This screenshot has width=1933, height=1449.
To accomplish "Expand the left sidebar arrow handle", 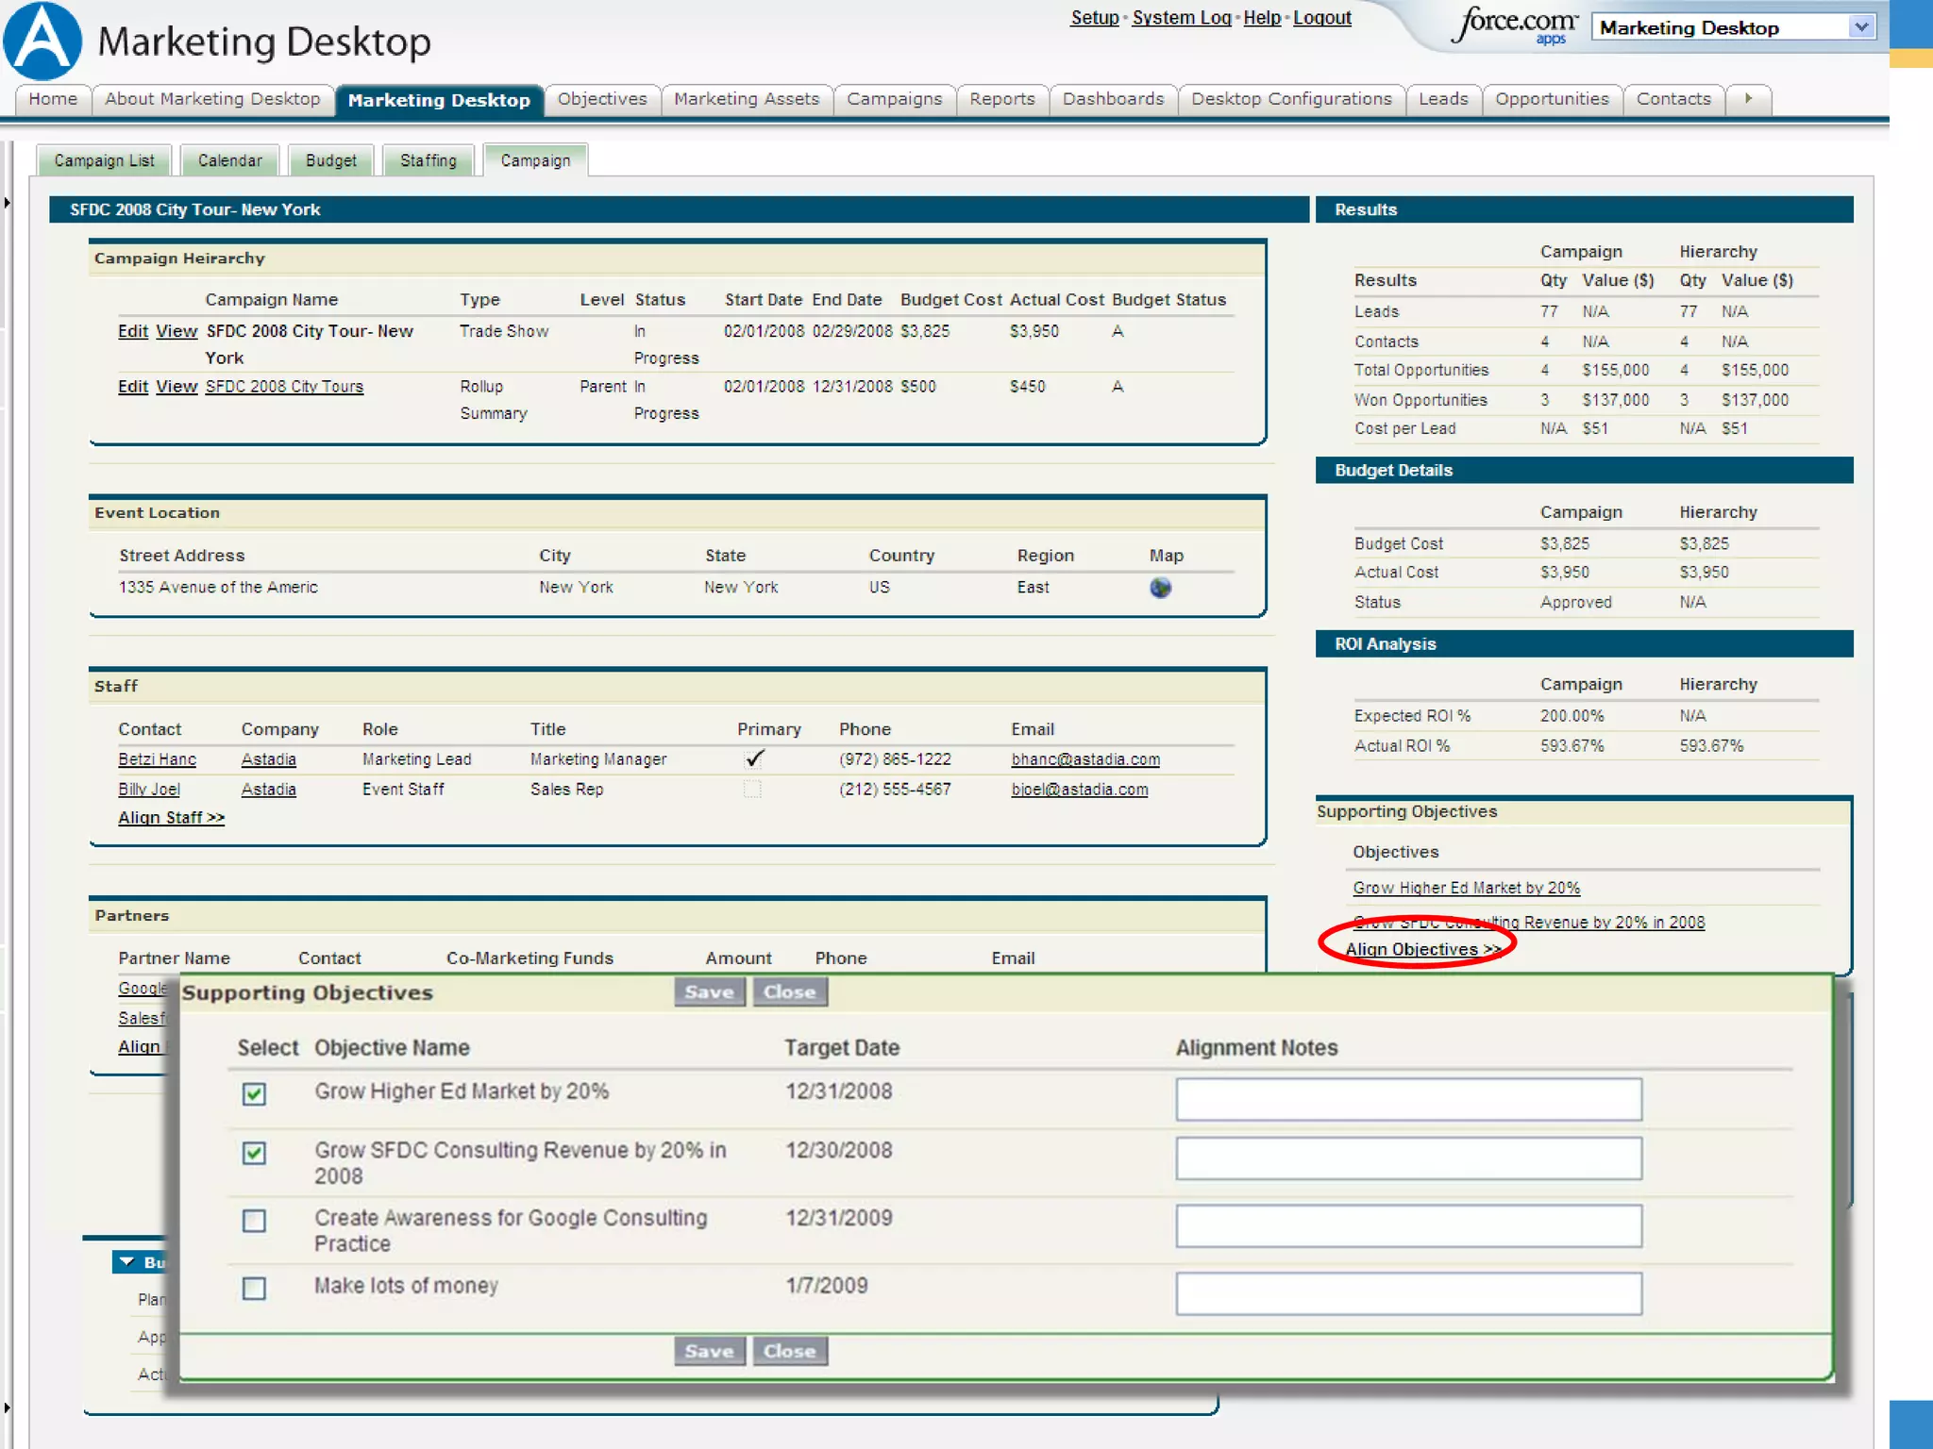I will point(8,202).
